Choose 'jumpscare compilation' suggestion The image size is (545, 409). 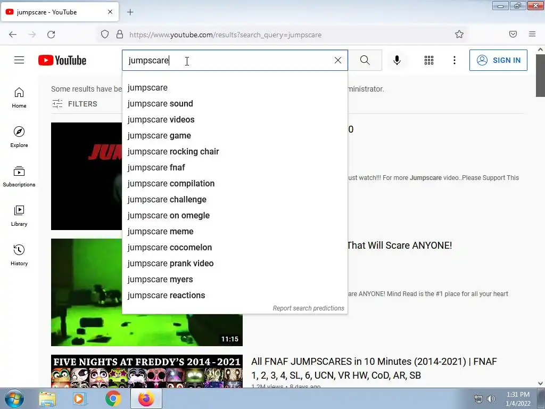[235, 184]
